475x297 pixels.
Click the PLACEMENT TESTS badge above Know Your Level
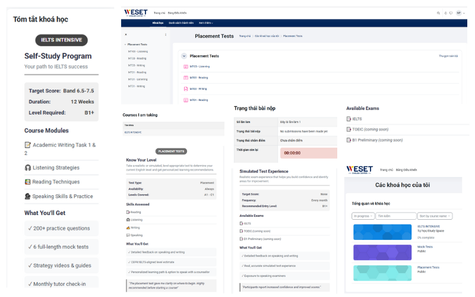coord(171,151)
